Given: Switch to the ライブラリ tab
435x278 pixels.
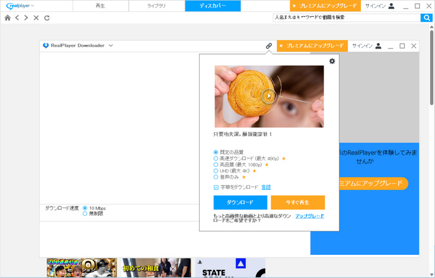Looking at the screenshot, I should coord(156,6).
